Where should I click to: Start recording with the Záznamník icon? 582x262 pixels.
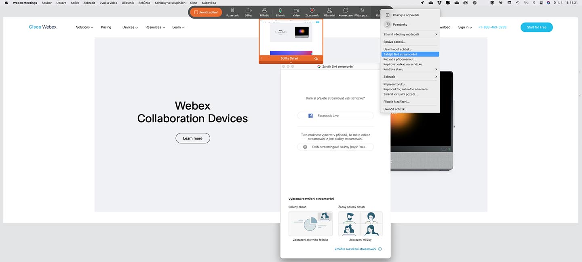tap(312, 10)
